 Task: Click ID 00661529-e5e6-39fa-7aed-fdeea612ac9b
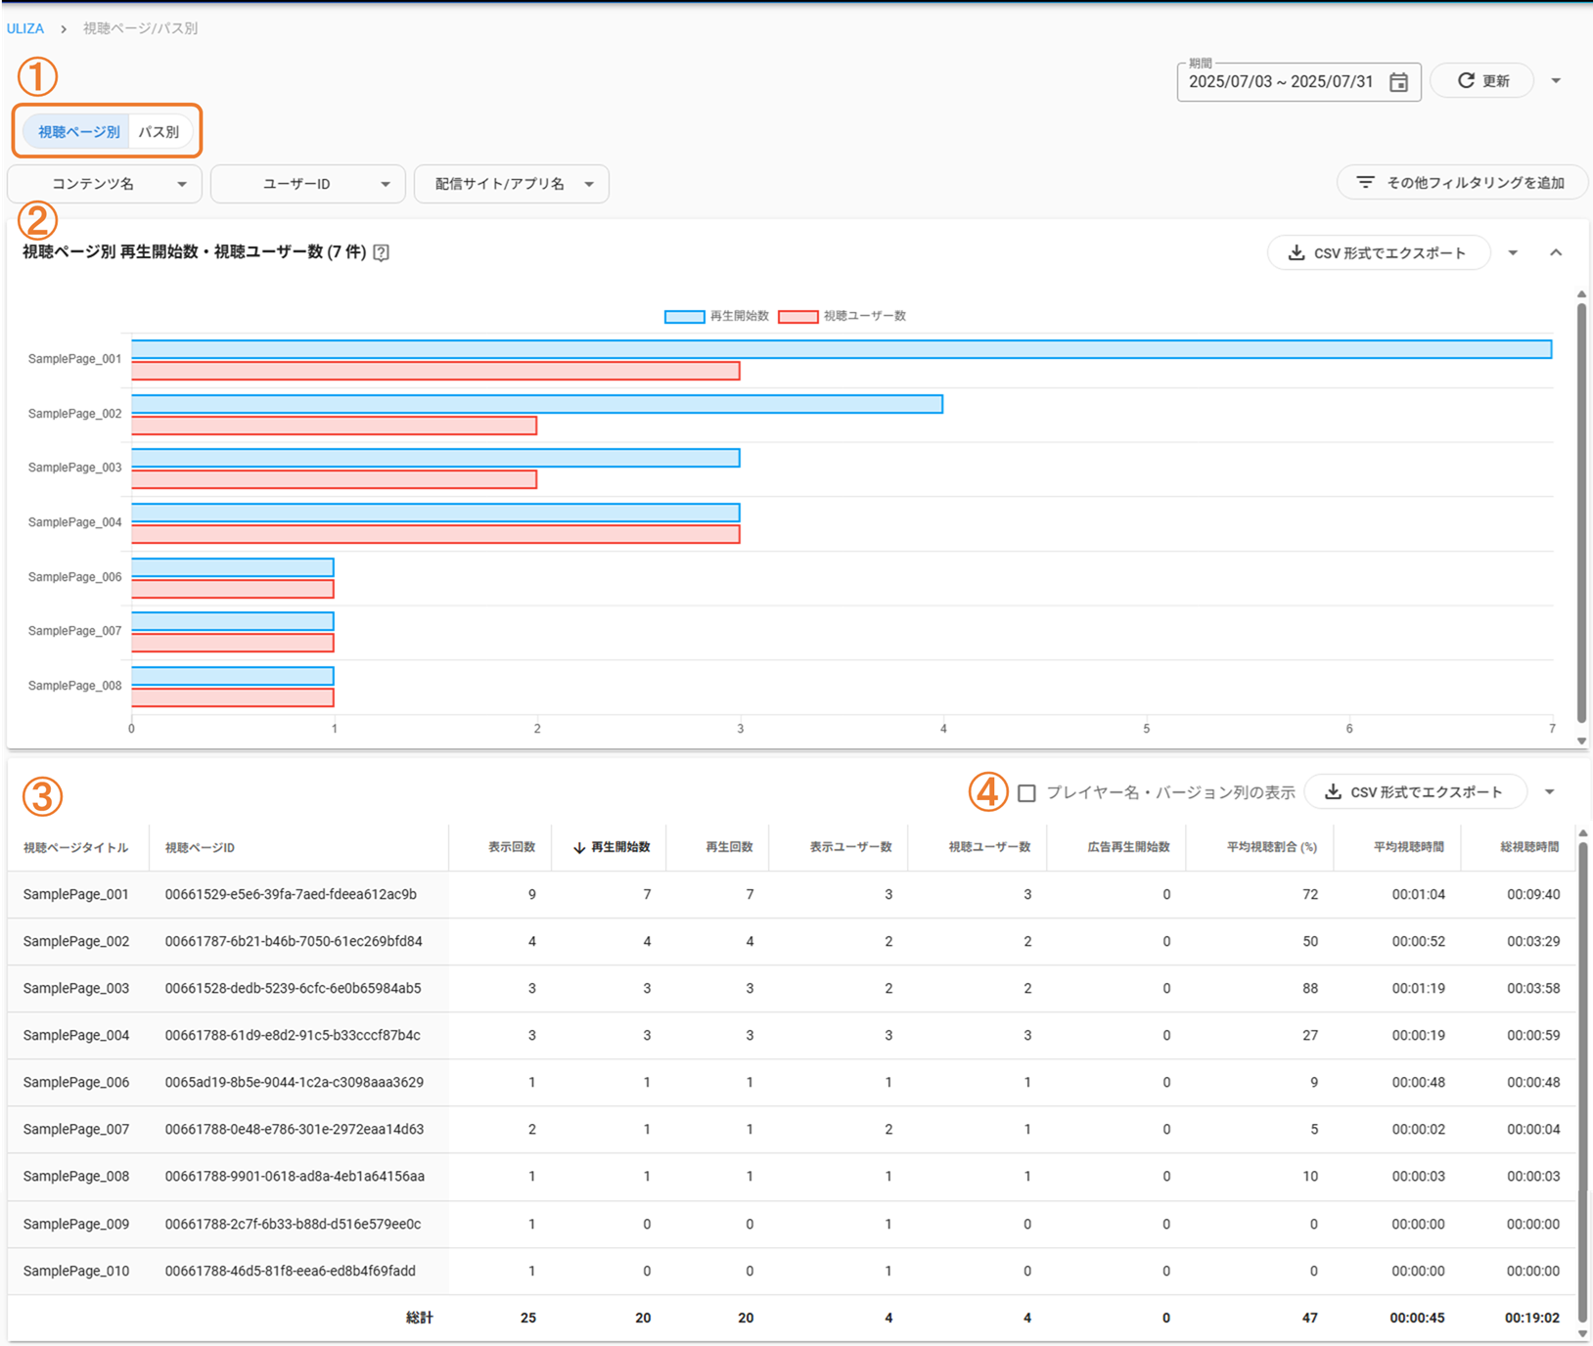coord(291,895)
